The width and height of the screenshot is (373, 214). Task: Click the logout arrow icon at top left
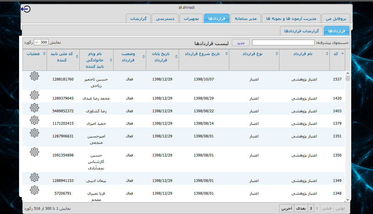pos(26,9)
